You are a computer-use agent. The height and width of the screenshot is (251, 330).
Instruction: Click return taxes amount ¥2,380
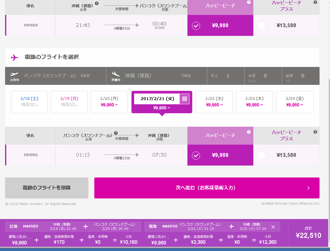pos(198,242)
